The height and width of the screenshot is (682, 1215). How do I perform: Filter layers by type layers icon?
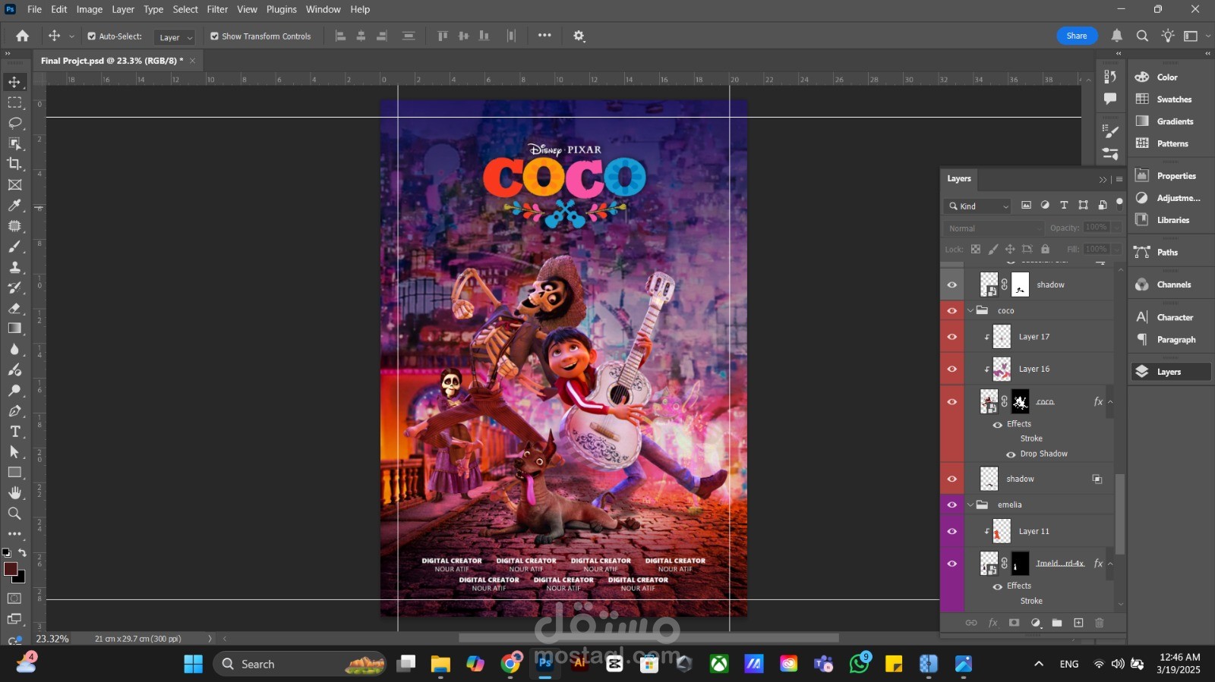1064,205
